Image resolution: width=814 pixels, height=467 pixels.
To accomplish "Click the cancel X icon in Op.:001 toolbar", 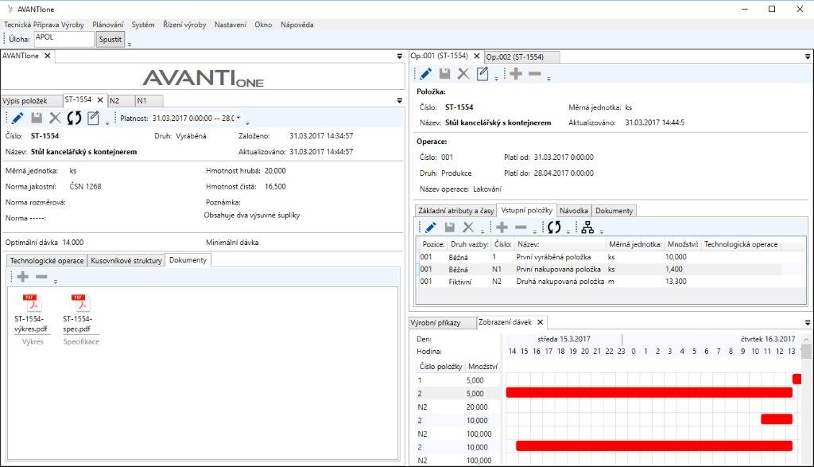I will point(463,74).
